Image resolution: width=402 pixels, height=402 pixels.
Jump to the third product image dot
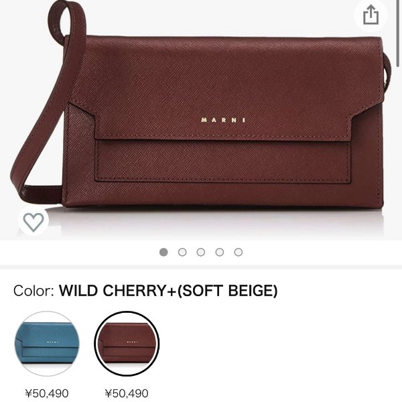[201, 253]
